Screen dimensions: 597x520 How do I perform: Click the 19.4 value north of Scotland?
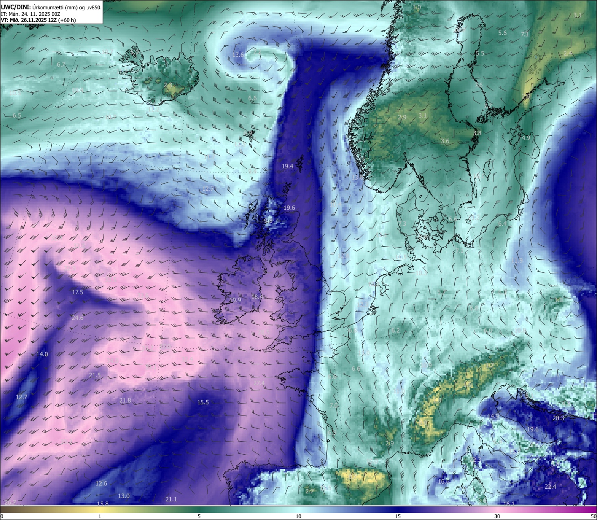[288, 166]
